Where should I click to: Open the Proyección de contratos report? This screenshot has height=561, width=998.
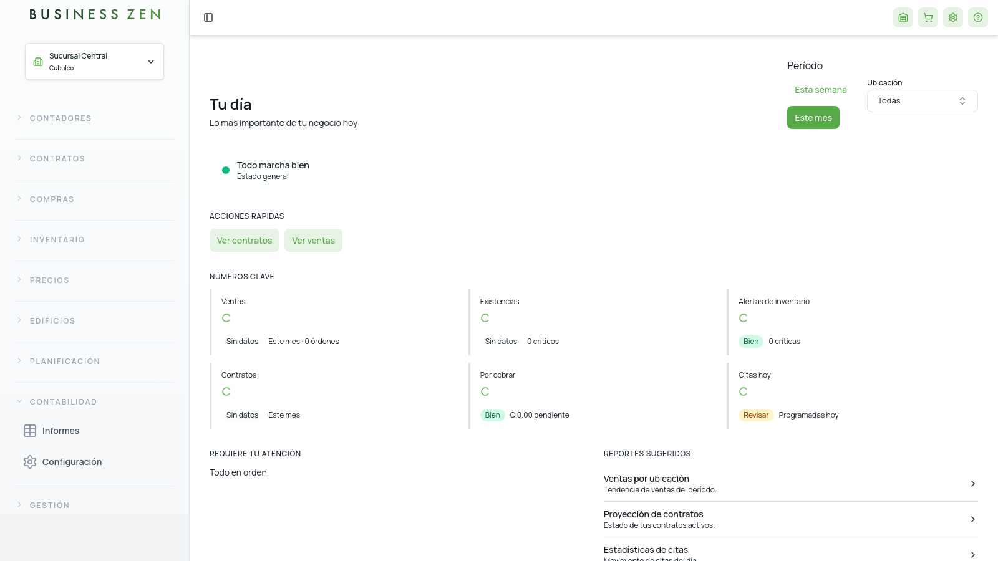[x=791, y=519]
